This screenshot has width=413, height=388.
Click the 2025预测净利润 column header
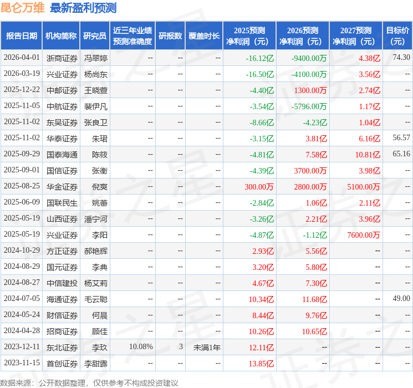249,35
